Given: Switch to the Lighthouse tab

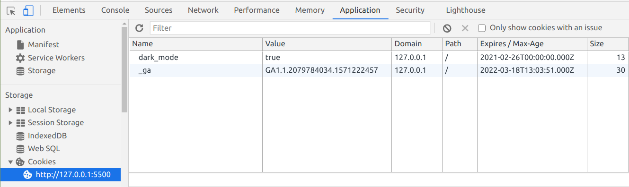Looking at the screenshot, I should [x=465, y=10].
